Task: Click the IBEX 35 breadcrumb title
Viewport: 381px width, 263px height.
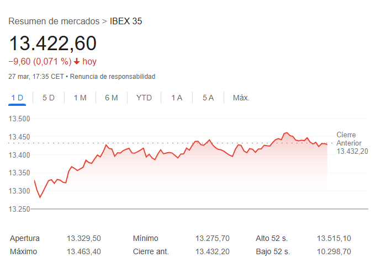Action: point(126,22)
